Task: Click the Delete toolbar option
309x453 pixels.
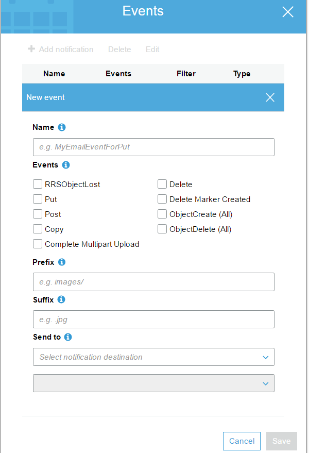Action: tap(119, 49)
